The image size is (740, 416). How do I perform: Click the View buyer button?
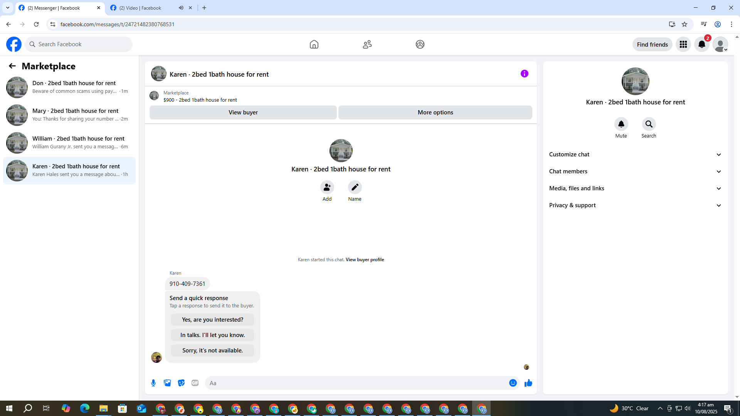243,112
